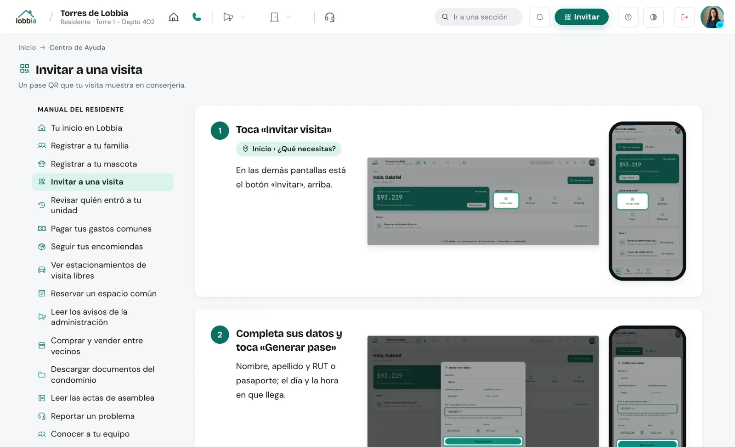Click 'MANUAL DEL RESIDENTE' sidebar heading
The image size is (735, 447).
(81, 110)
